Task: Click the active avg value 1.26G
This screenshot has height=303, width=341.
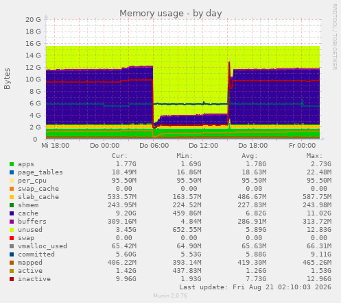Action: coord(256,271)
